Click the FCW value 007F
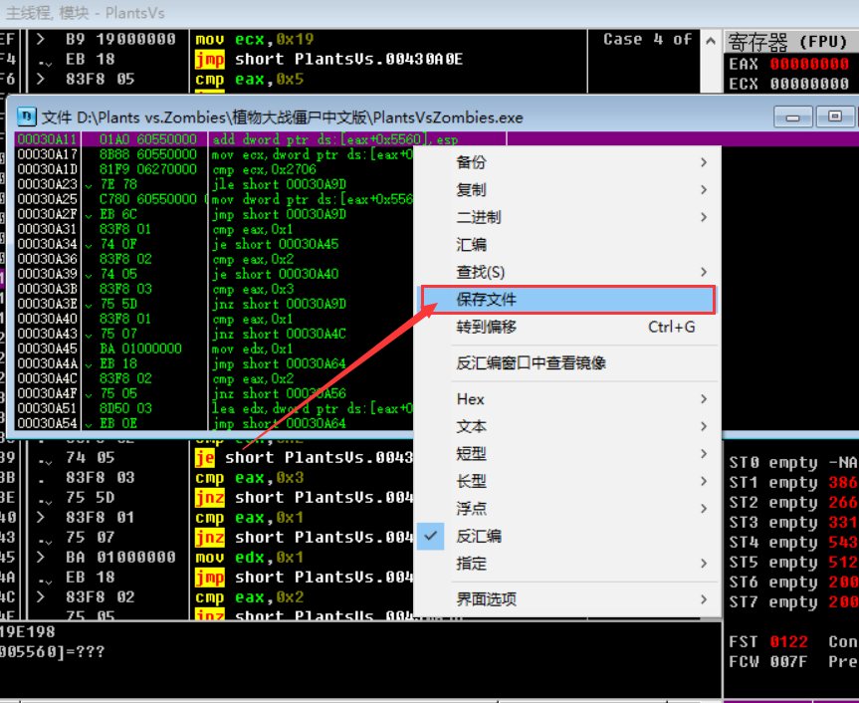Image resolution: width=859 pixels, height=703 pixels. [x=789, y=662]
